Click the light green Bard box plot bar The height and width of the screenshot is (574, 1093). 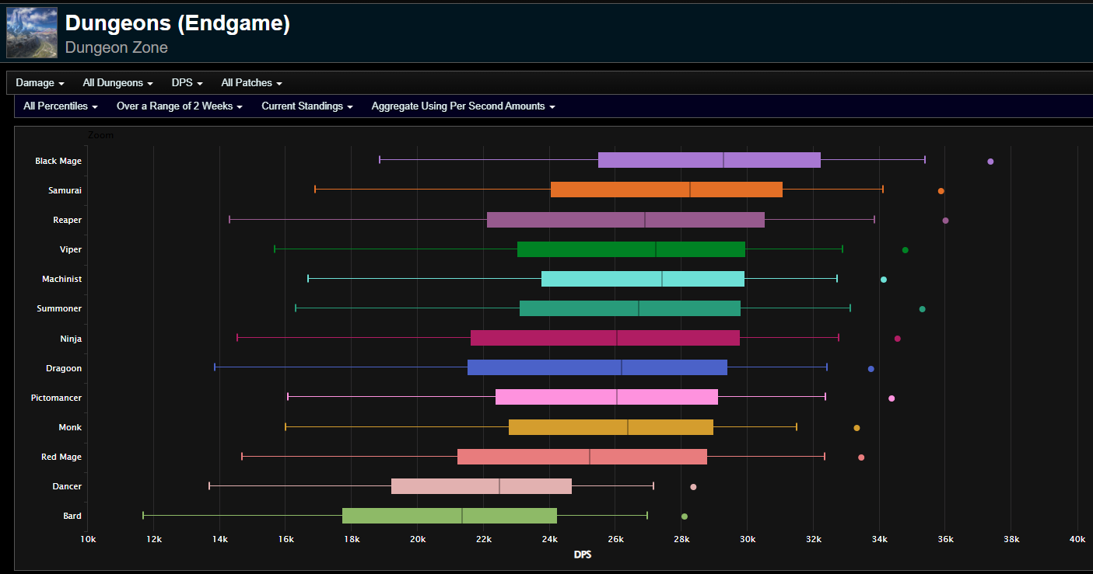(x=450, y=516)
